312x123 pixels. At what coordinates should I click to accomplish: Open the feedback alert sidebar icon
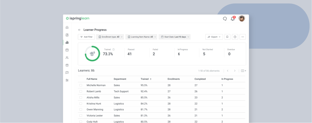click(x=67, y=73)
